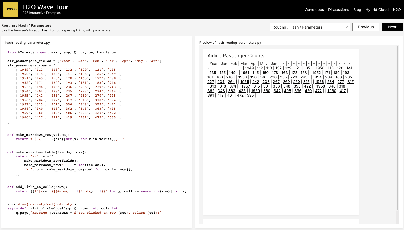This screenshot has width=404, height=230.
Task: Open the location hash documentation link
Action: [39, 30]
